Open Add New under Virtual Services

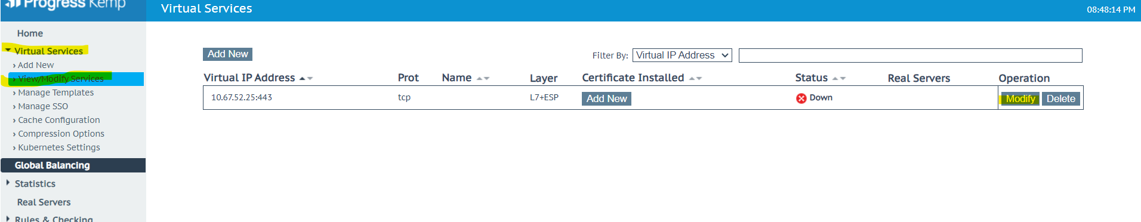pos(36,65)
